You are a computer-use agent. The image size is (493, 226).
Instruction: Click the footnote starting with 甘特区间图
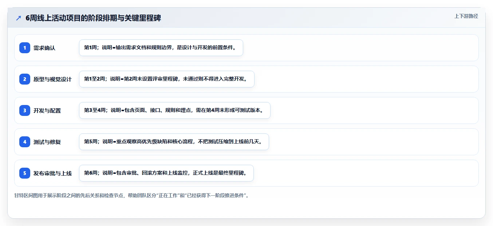pos(132,195)
